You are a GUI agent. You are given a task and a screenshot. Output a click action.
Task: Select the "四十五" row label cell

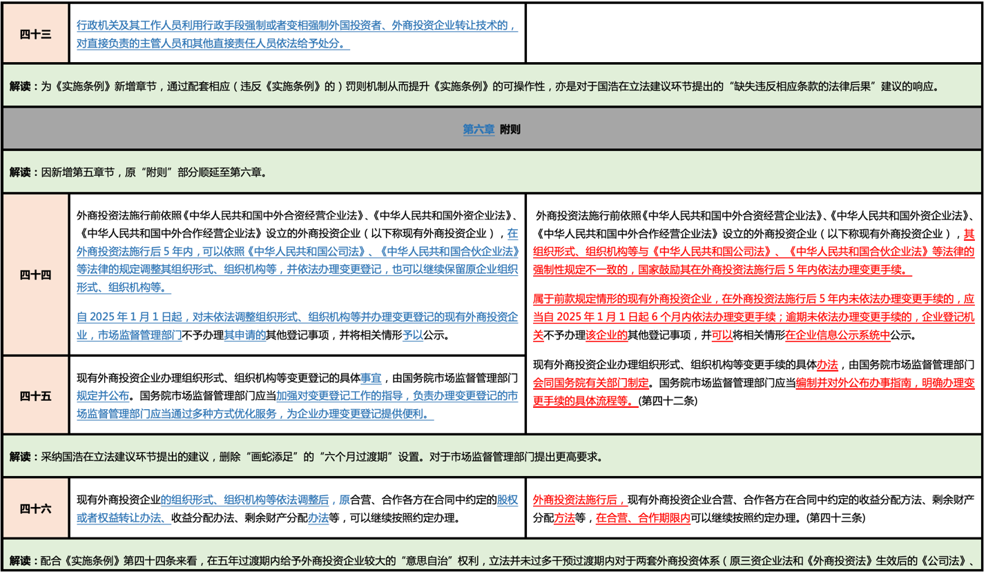point(35,395)
